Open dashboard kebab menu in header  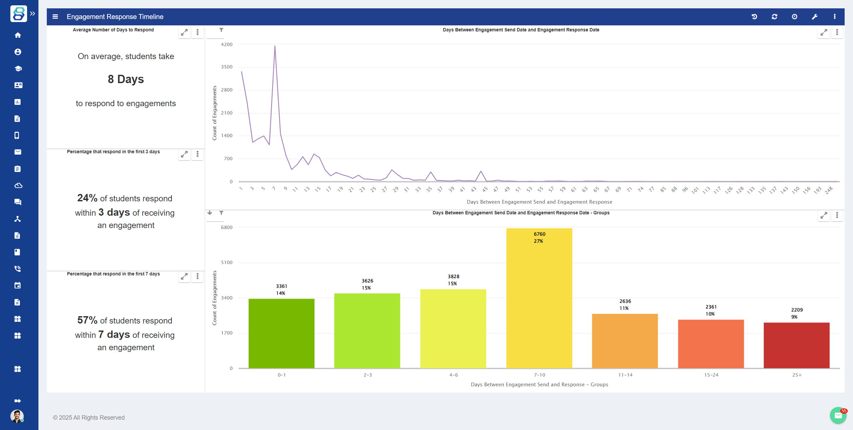[835, 17]
